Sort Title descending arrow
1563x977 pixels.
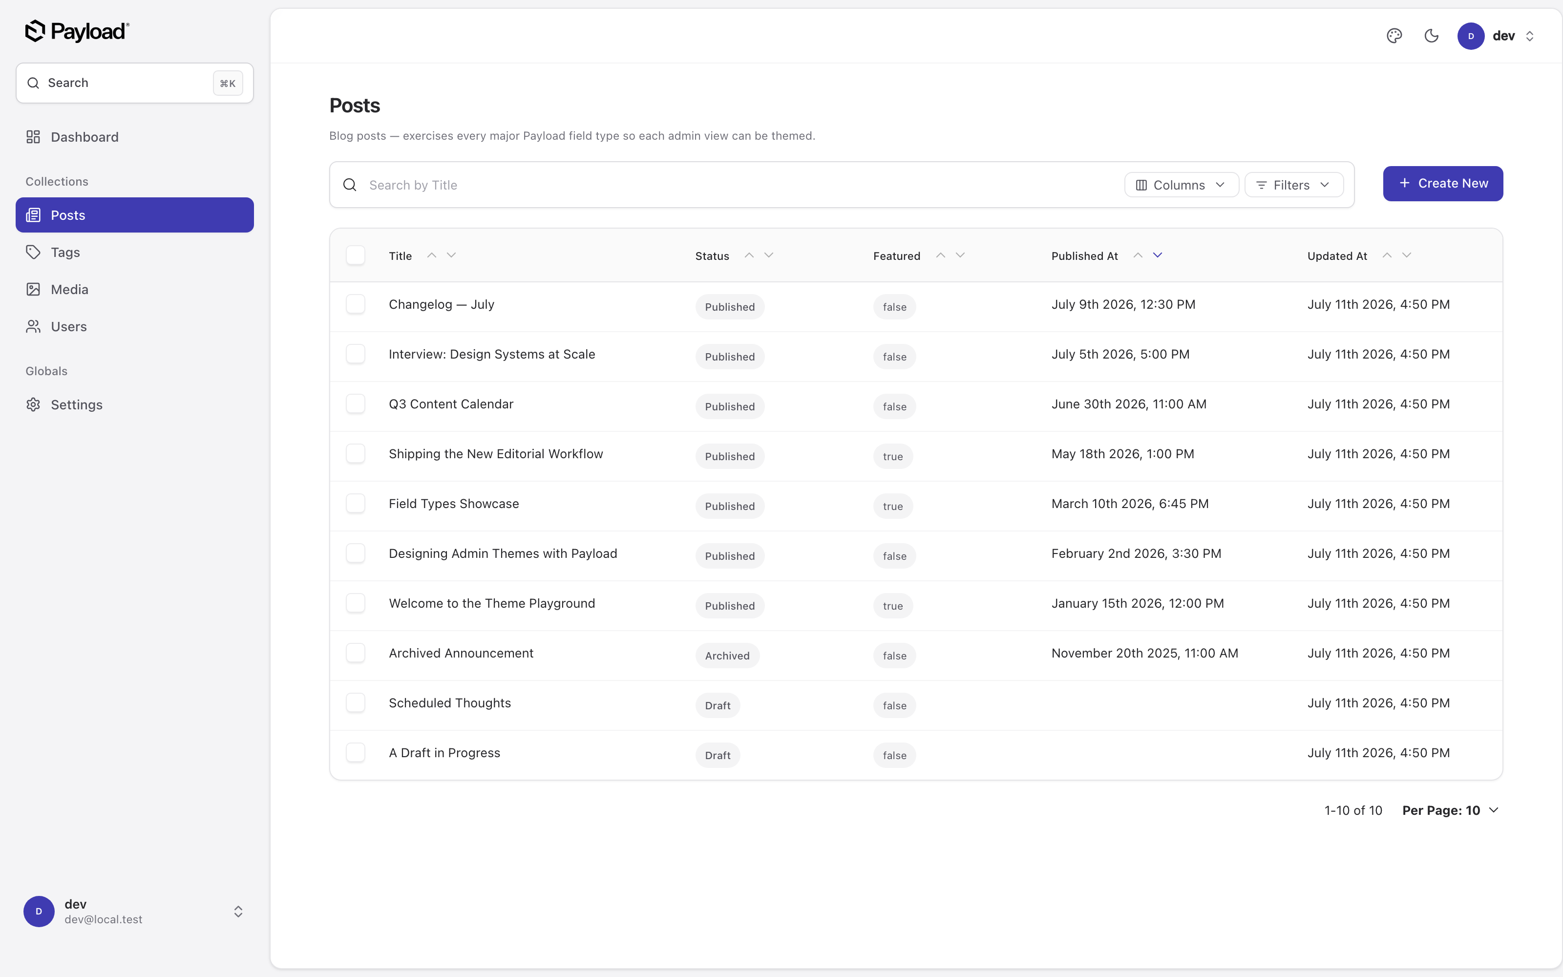(x=451, y=255)
